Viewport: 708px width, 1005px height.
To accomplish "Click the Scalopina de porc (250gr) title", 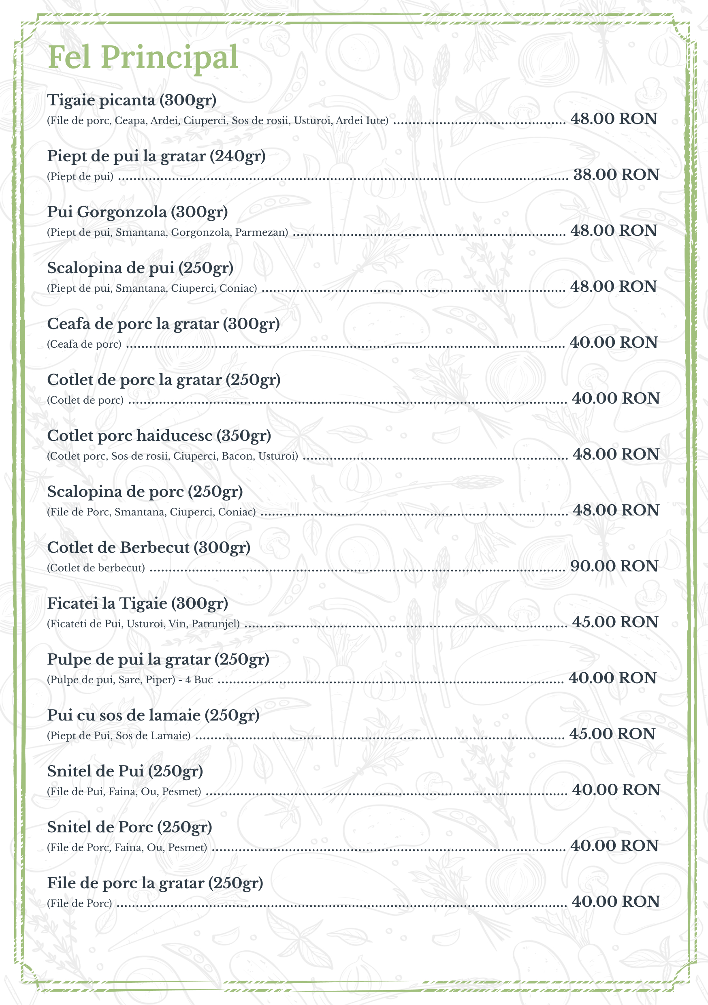I will (145, 492).
